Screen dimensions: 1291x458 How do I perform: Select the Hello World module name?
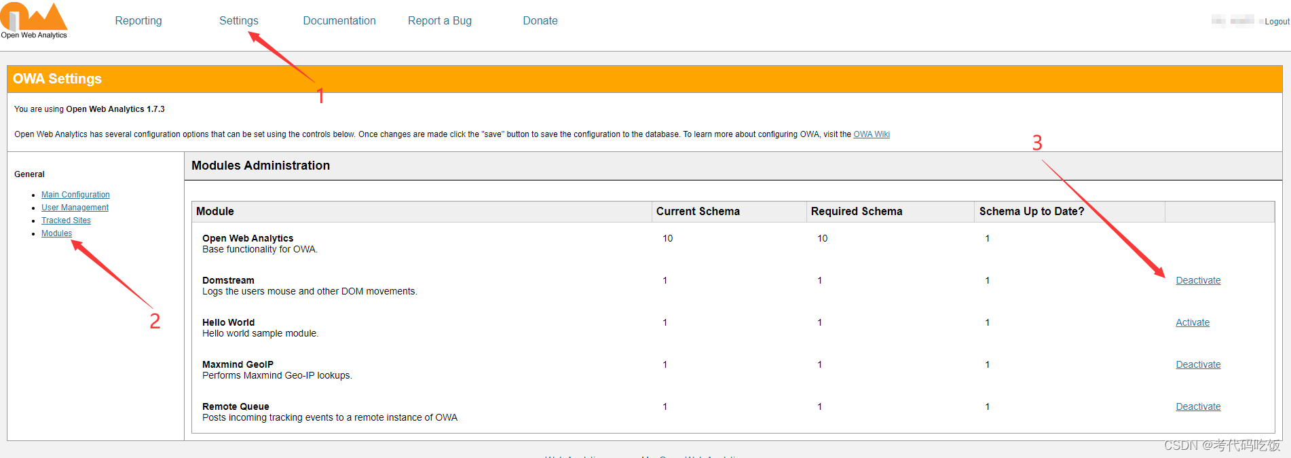(228, 322)
